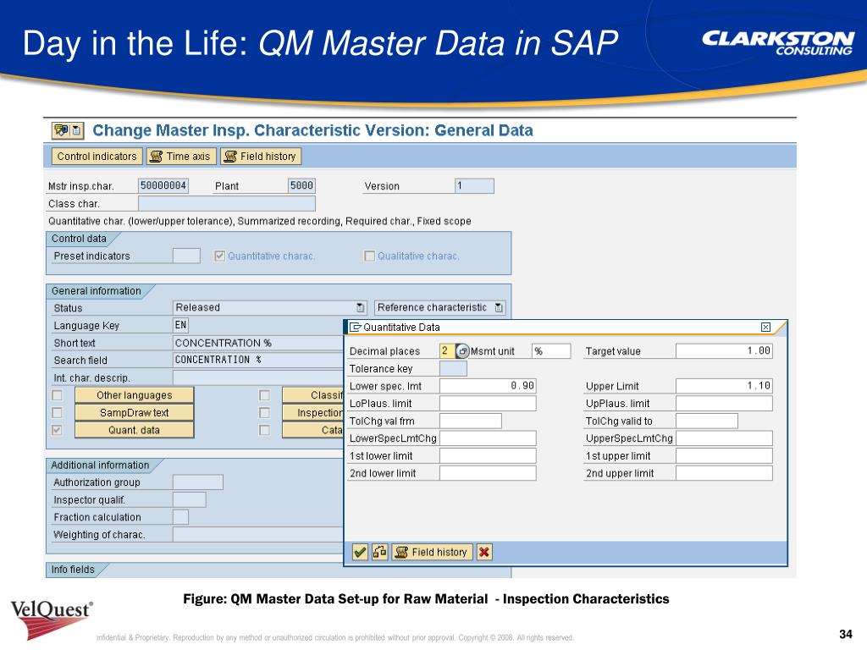The image size is (867, 650).
Task: Click the search help icon beside Decimal places
Action: 462,351
